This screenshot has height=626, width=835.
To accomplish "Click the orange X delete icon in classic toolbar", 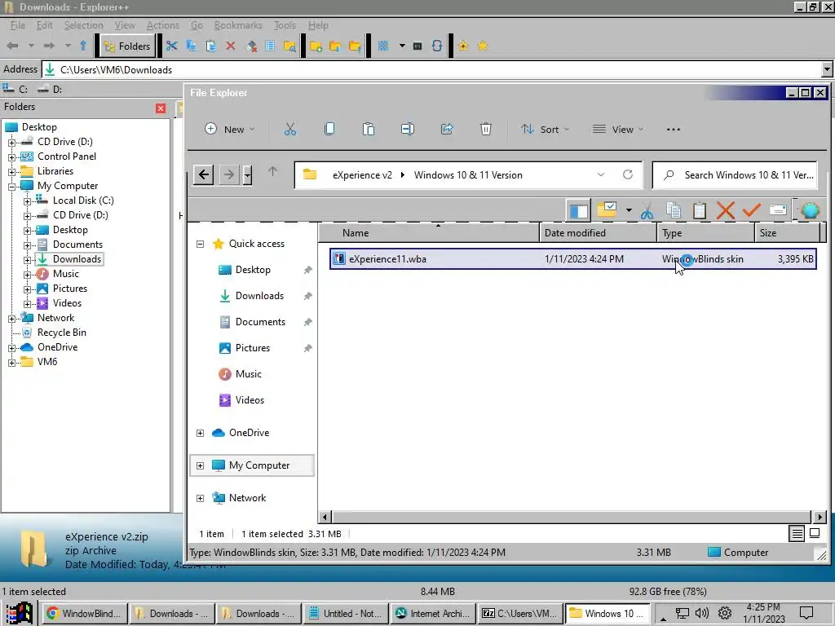I will click(x=725, y=210).
